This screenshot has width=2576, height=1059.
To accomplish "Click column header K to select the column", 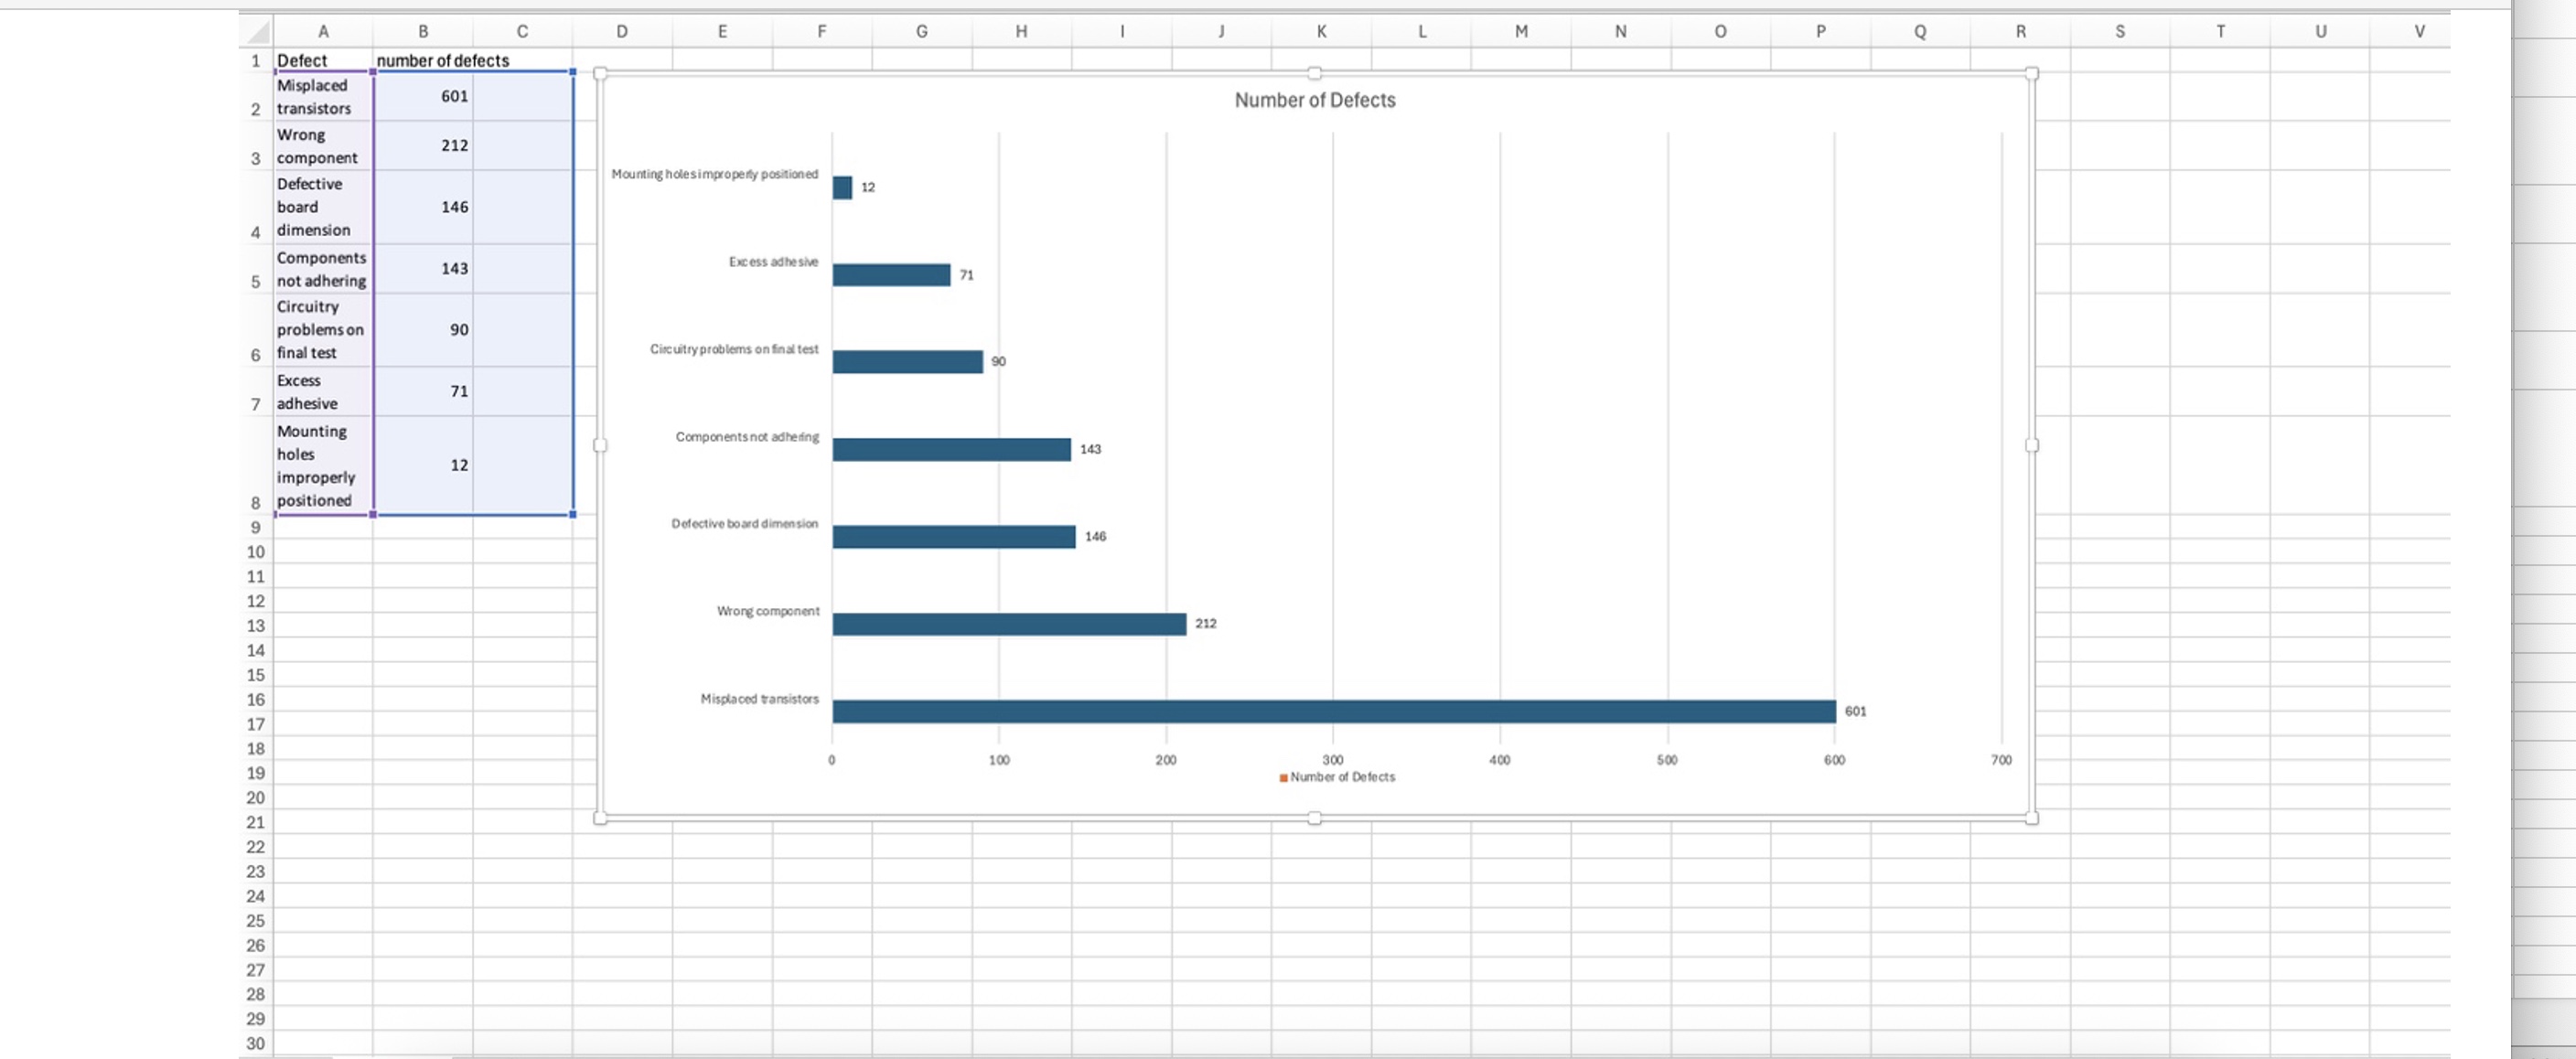I will pos(1320,31).
